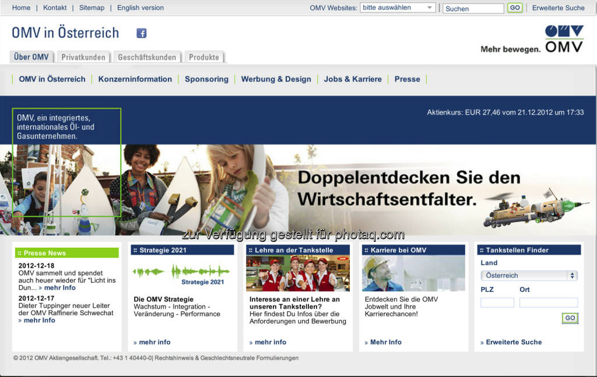Switch to the Privatkunden tab

tap(83, 57)
